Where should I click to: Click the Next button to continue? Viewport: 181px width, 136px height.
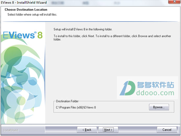pos(108,130)
